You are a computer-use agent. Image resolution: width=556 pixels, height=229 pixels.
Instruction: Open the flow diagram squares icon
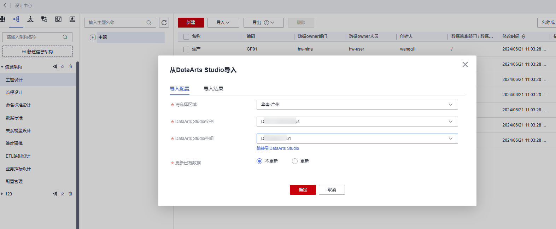click(x=44, y=19)
